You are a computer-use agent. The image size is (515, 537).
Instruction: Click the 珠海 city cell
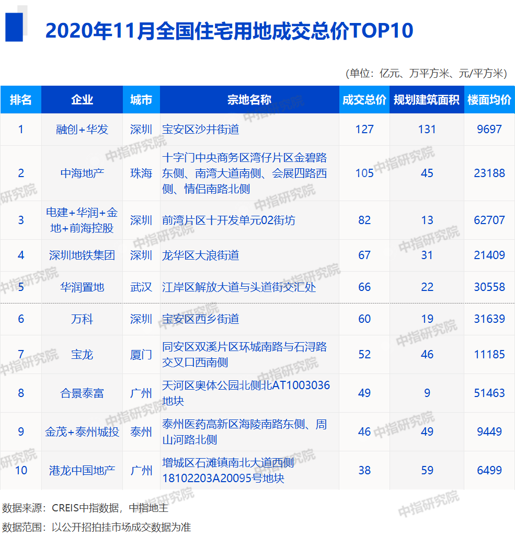tap(141, 173)
